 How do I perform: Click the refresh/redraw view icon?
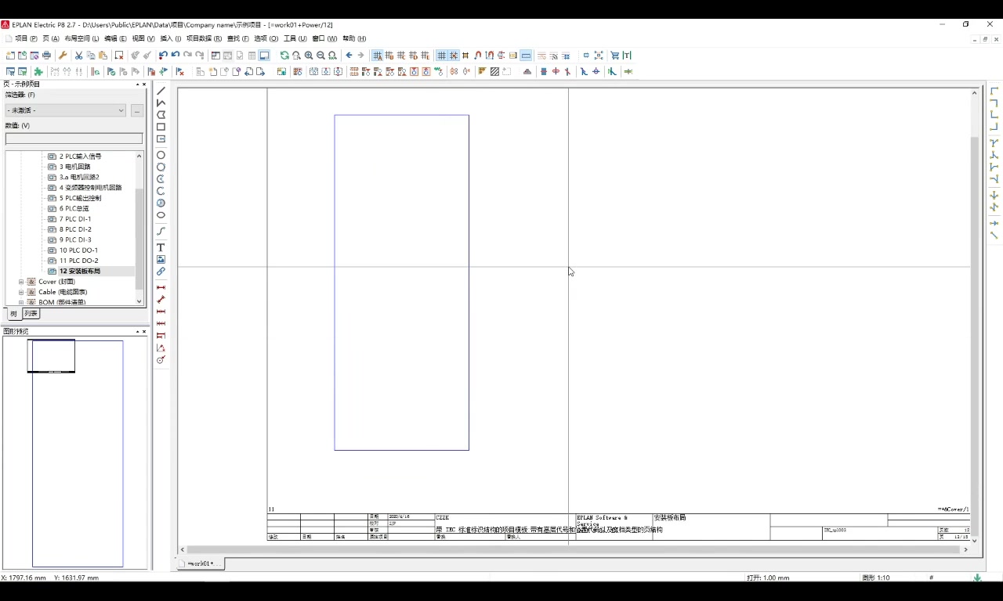pyautogui.click(x=284, y=56)
